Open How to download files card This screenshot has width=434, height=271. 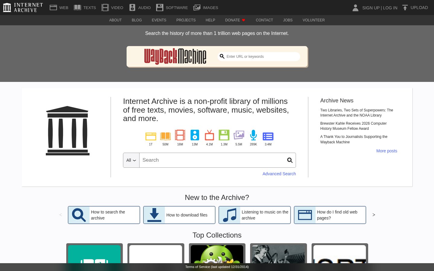point(179,215)
